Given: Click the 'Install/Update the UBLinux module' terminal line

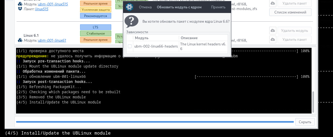Looking at the screenshot, I should coord(59,102).
